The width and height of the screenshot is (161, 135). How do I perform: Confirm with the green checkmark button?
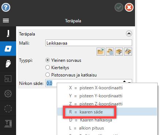click(119, 7)
